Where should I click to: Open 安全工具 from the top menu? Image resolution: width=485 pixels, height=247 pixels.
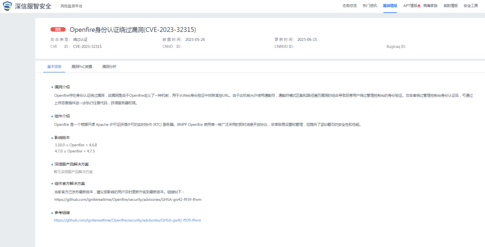click(471, 6)
